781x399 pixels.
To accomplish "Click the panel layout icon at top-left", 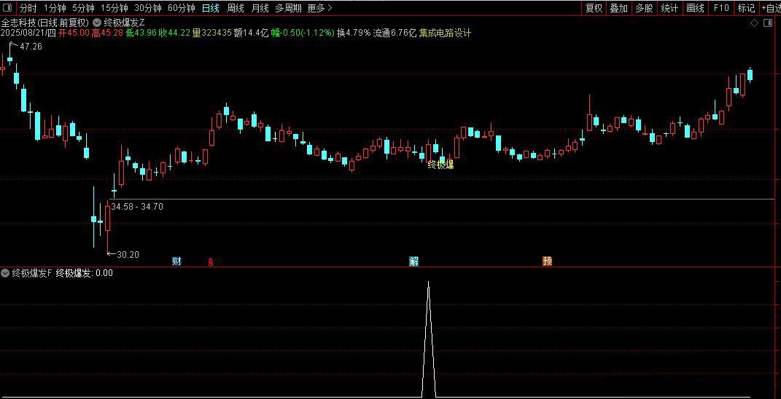I will 7,8.
